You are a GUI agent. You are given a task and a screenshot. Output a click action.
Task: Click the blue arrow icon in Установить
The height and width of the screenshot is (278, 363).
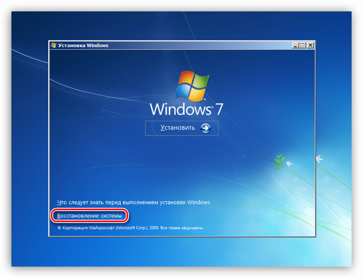(x=205, y=128)
